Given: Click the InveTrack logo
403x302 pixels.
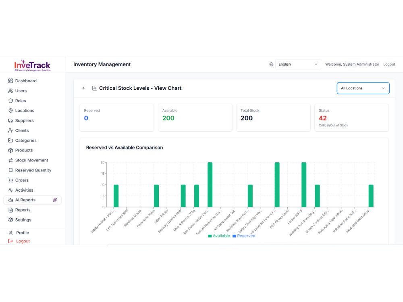Looking at the screenshot, I should tap(32, 66).
